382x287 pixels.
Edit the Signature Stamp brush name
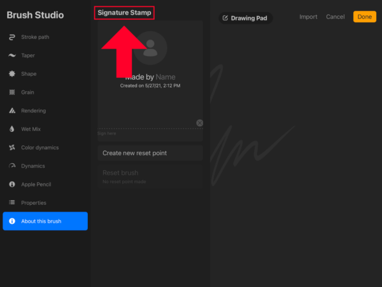(125, 13)
